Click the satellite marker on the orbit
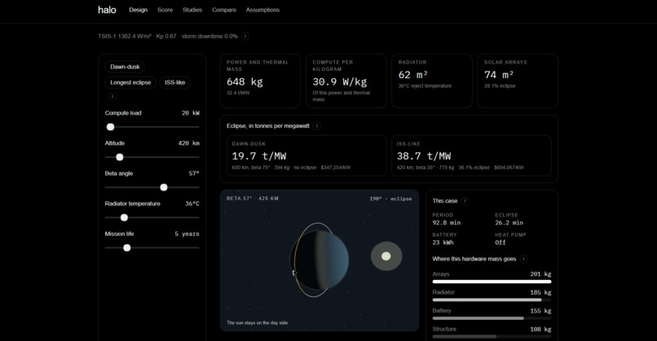 pos(294,273)
